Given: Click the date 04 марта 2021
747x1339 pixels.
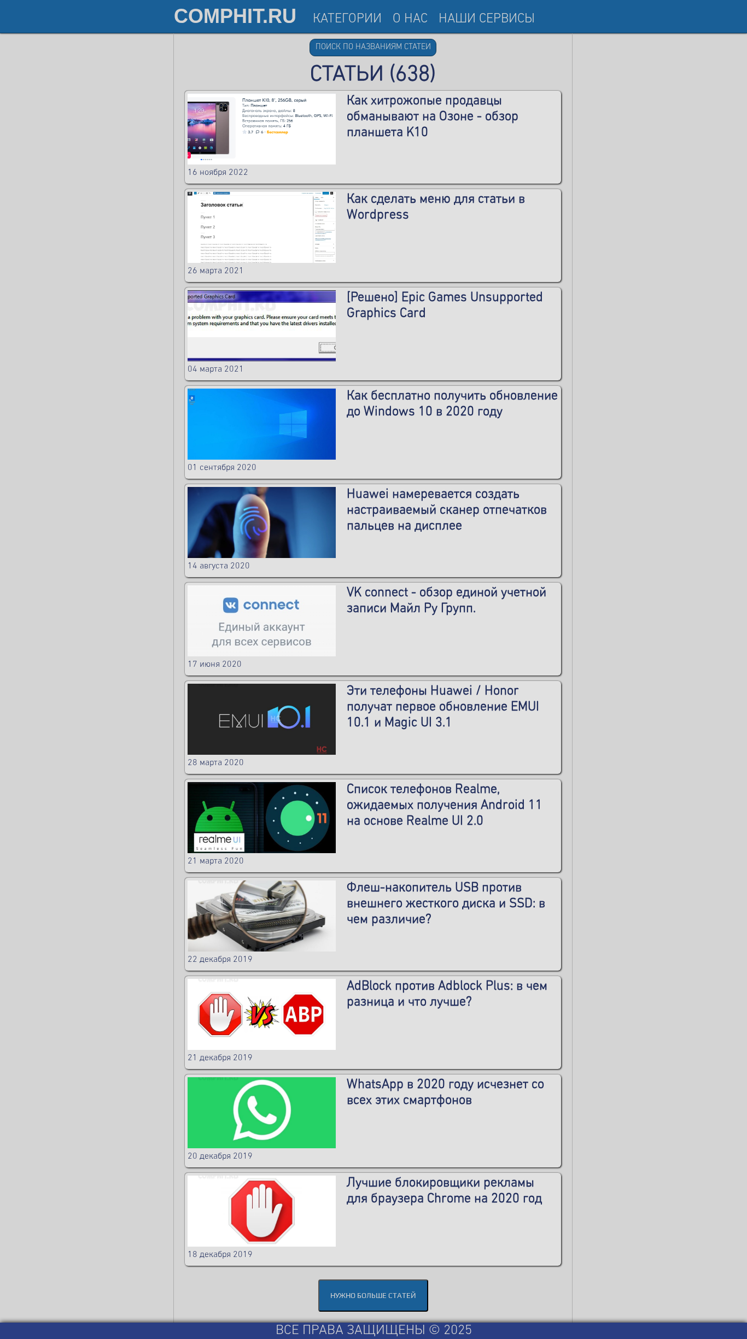Looking at the screenshot, I should tap(215, 369).
